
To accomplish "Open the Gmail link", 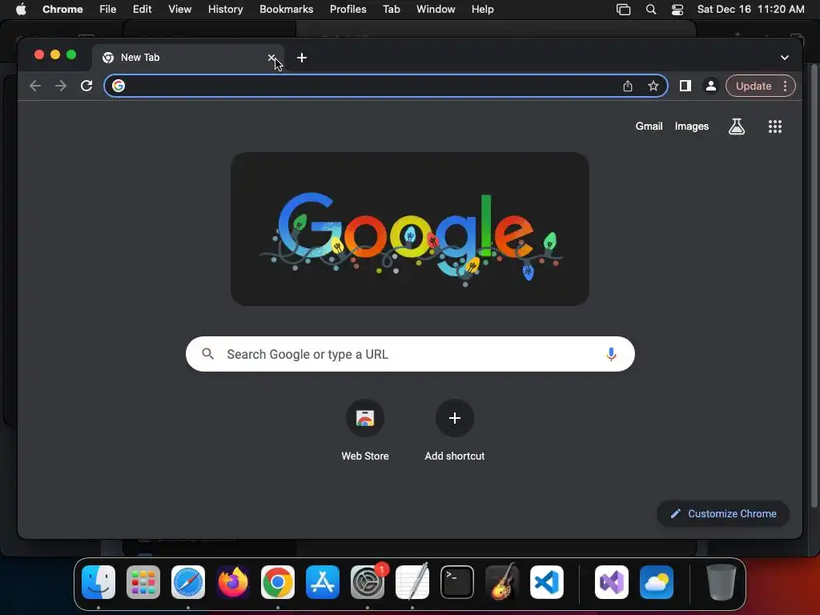I will 649,126.
